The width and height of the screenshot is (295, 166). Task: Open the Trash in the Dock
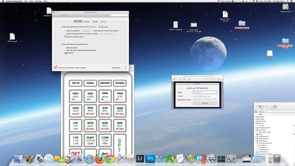click(277, 159)
